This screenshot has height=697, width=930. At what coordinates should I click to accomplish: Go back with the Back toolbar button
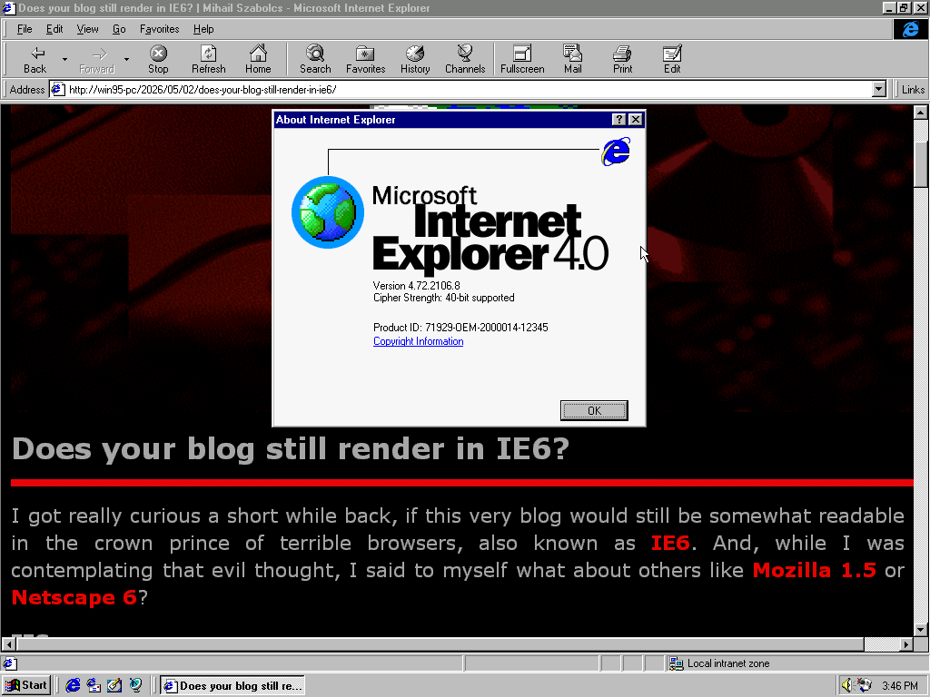tap(35, 59)
